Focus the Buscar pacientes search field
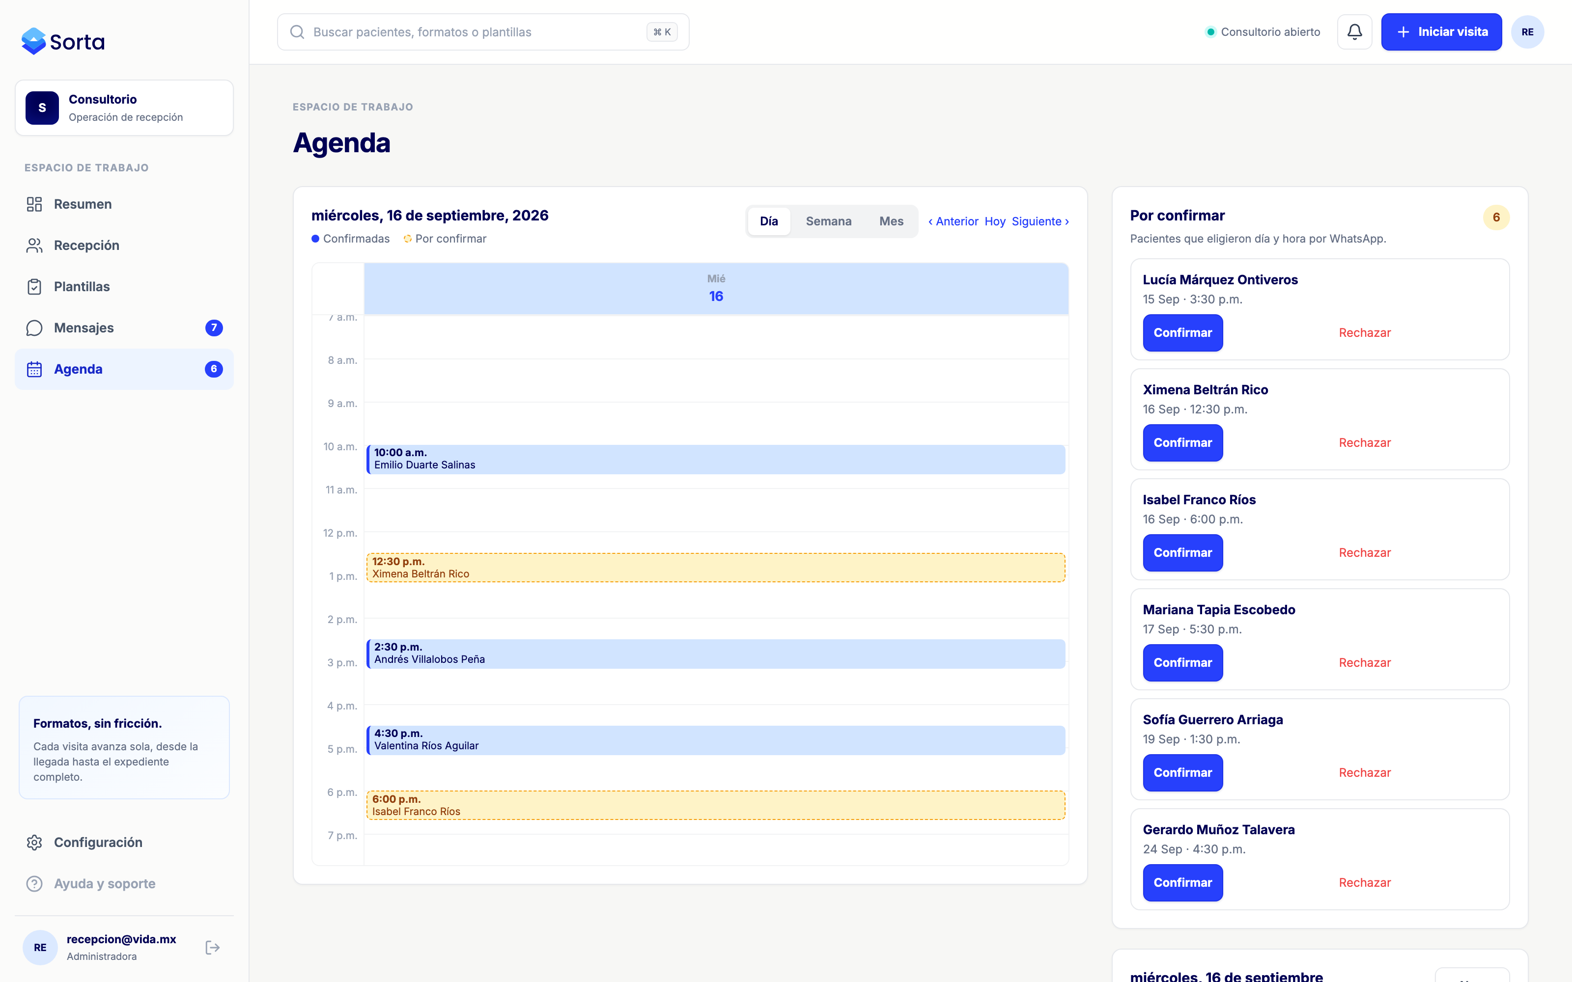 pyautogui.click(x=482, y=32)
